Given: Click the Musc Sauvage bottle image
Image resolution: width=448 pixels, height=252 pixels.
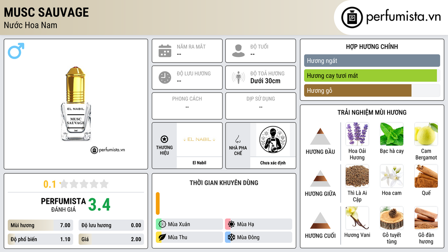Looking at the screenshot, I should pos(76,104).
